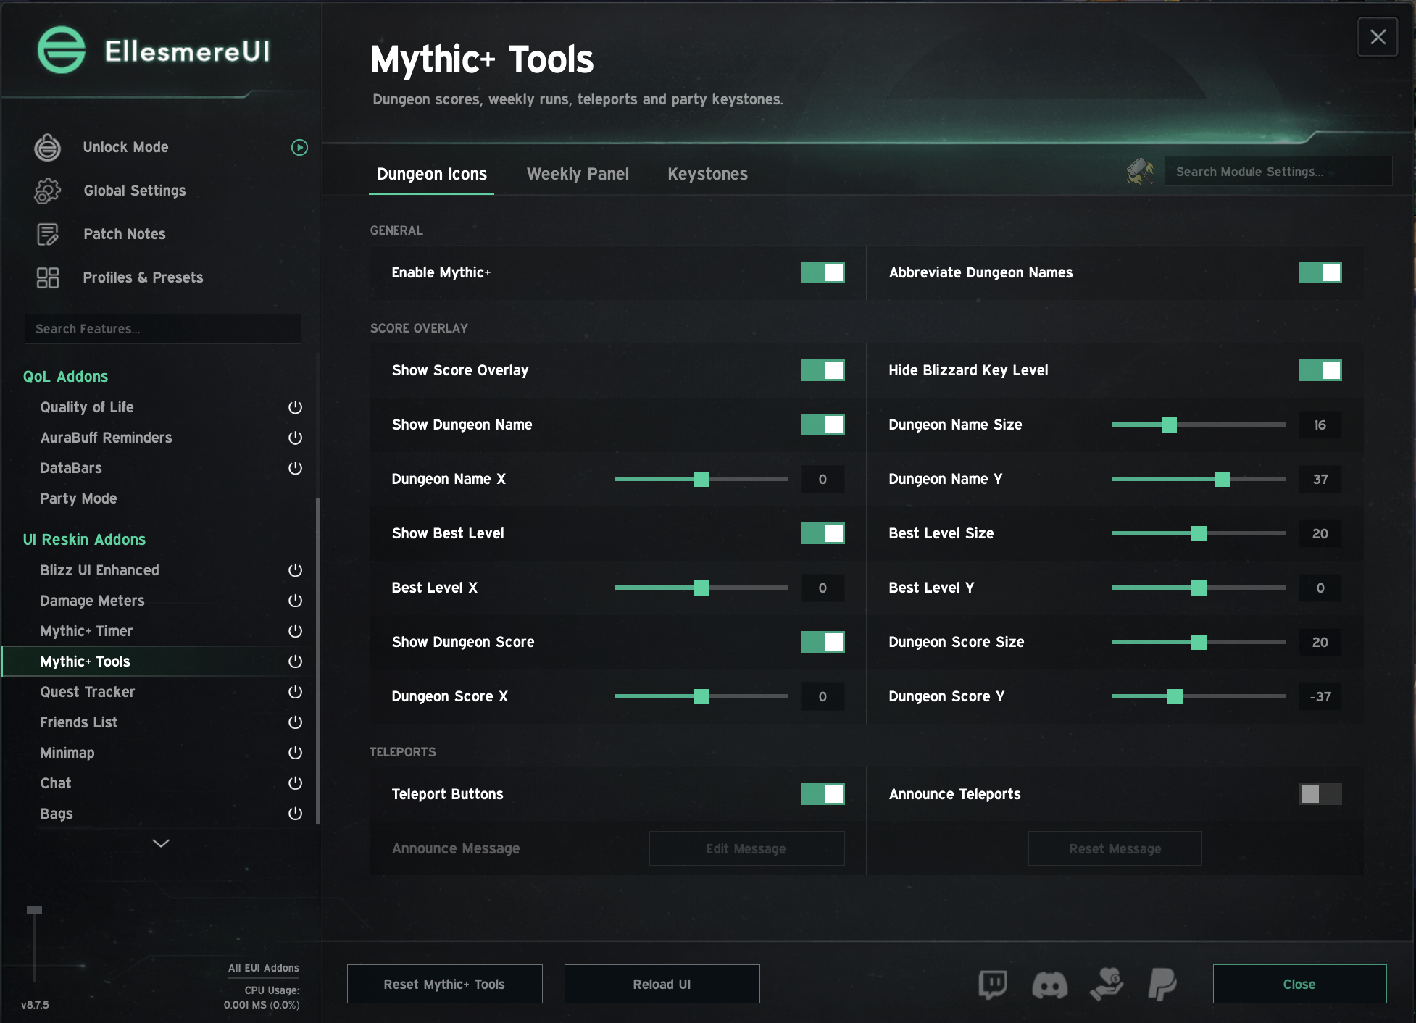Close the window with the X button
The height and width of the screenshot is (1023, 1416).
point(1378,37)
